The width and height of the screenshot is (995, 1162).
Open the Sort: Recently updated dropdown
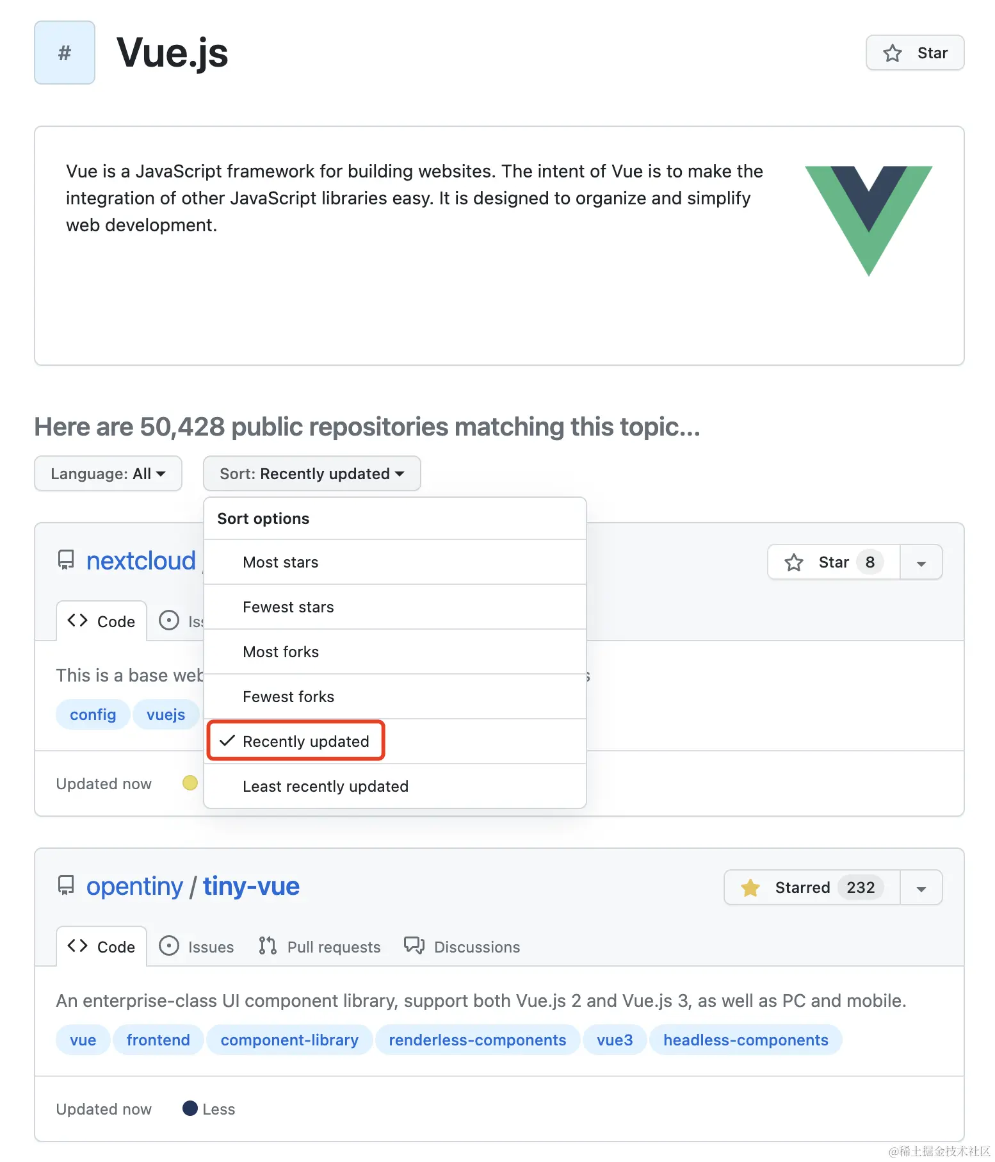(311, 473)
